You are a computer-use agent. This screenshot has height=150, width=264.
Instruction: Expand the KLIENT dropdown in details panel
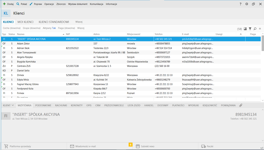click(8, 105)
